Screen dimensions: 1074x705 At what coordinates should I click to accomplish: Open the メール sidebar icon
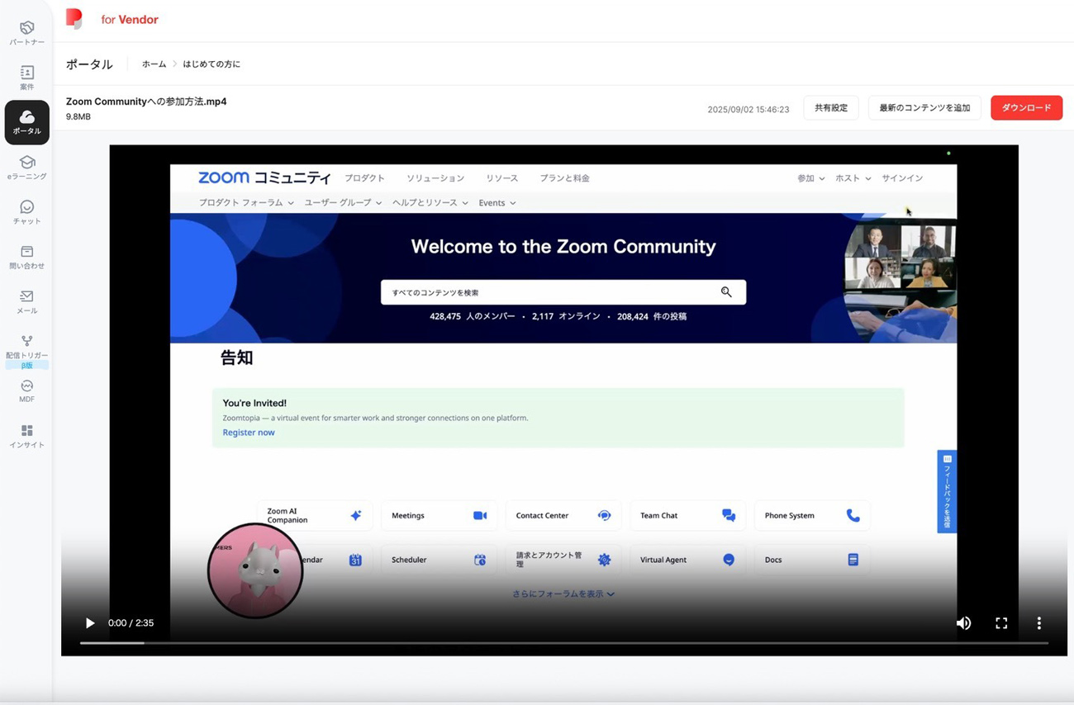(26, 301)
